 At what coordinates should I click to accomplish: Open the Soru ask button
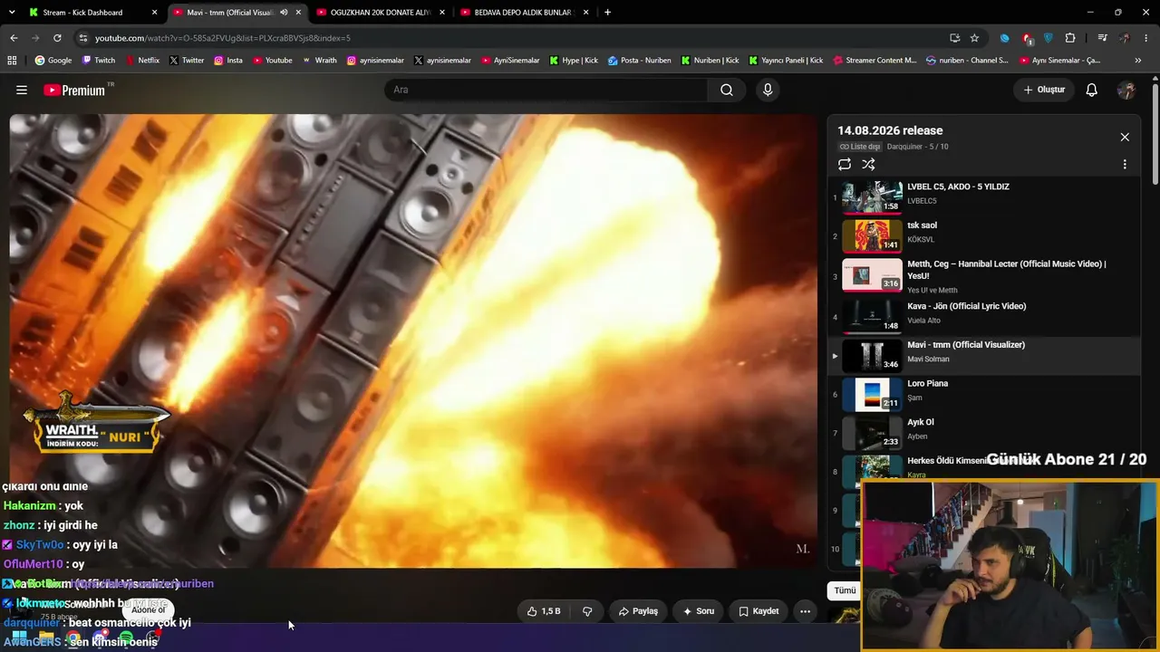coord(699,611)
